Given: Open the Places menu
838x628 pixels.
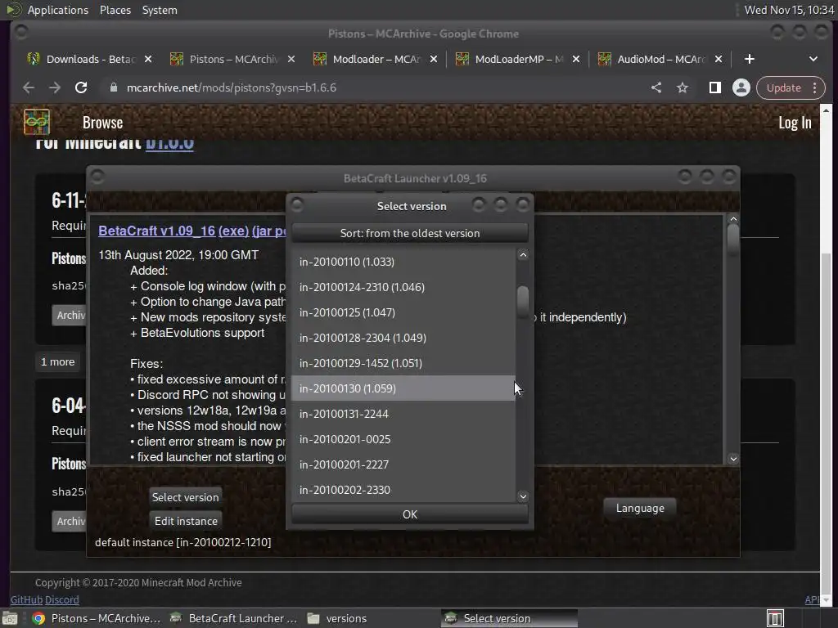Looking at the screenshot, I should pyautogui.click(x=115, y=10).
